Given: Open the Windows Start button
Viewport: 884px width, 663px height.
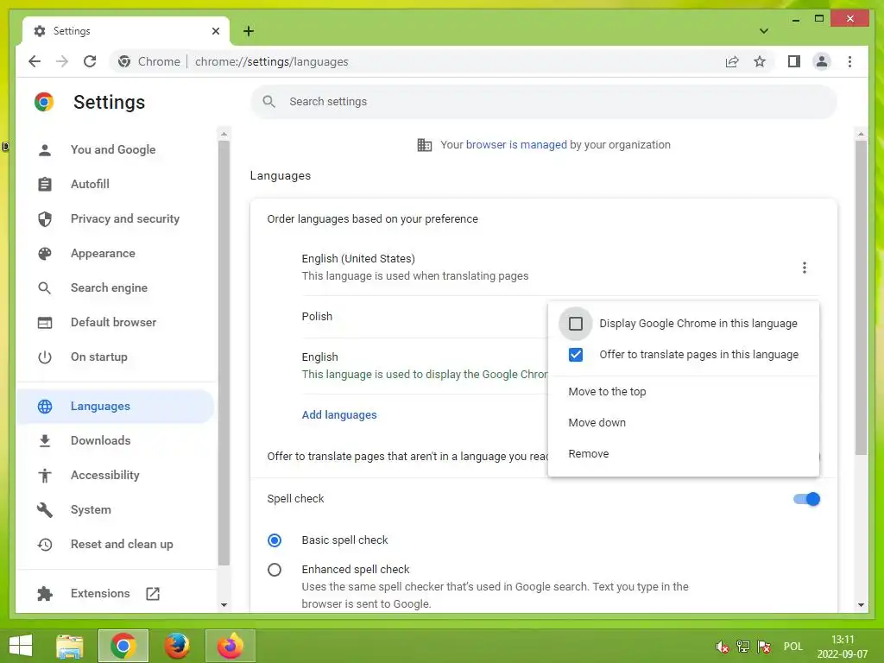Looking at the screenshot, I should tap(21, 646).
